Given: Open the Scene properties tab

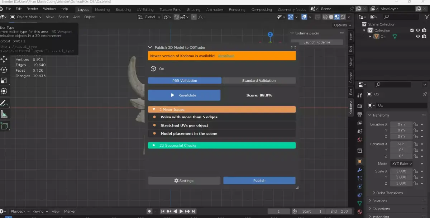Looking at the screenshot, I should (360, 132).
